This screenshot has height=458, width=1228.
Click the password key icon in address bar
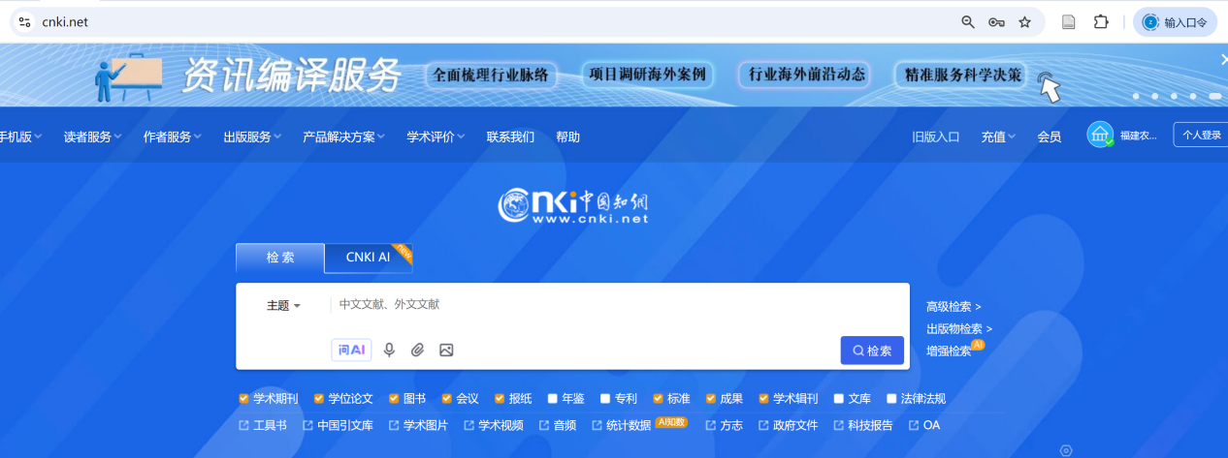[x=996, y=22]
